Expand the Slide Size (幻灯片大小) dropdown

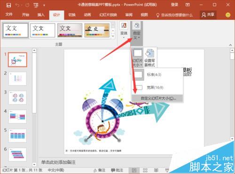click(x=137, y=57)
